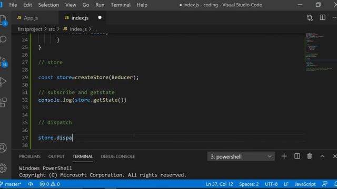Click src folder in the breadcrumb
The width and height of the screenshot is (337, 189).
pos(52,29)
